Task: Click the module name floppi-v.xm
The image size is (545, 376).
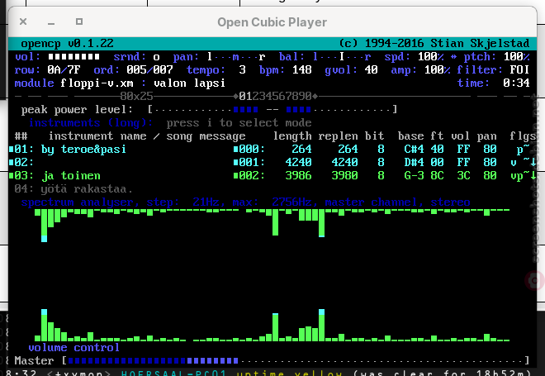Action: pos(97,83)
